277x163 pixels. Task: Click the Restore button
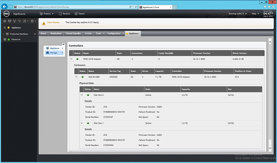coord(64,14)
